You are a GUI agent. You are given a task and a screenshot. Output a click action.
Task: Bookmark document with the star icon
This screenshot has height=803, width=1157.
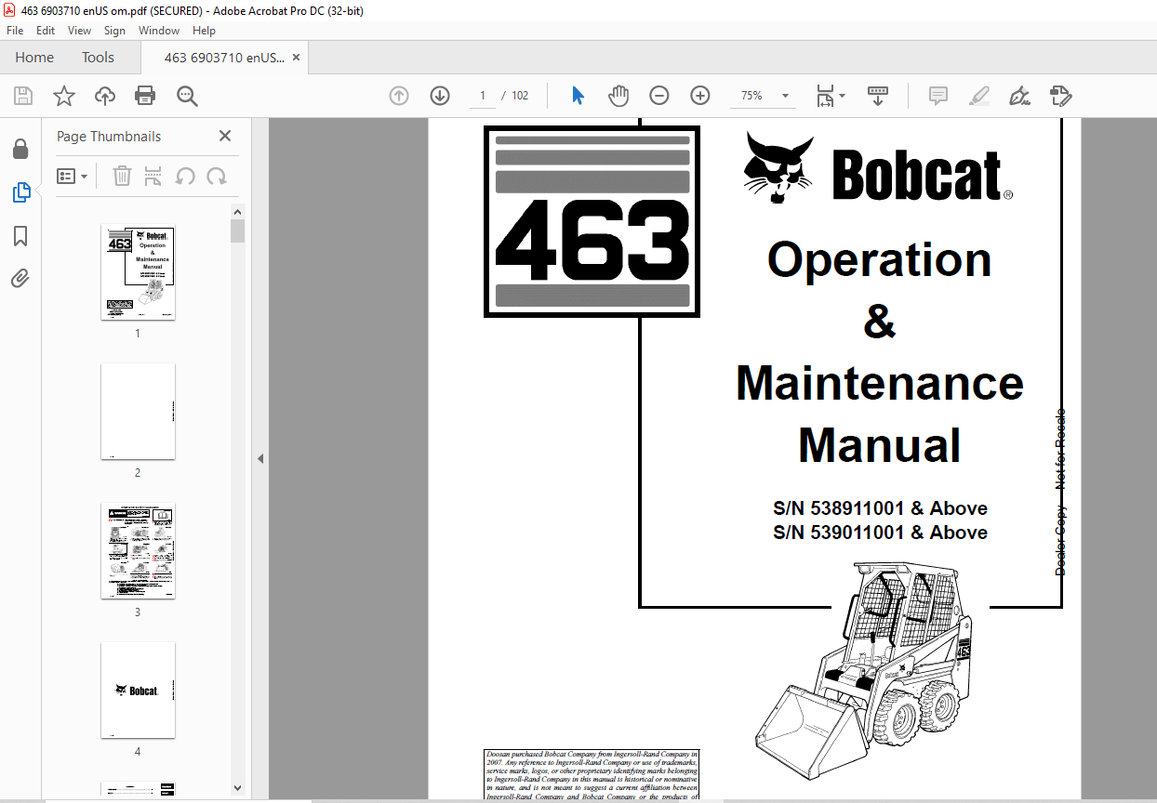[64, 96]
